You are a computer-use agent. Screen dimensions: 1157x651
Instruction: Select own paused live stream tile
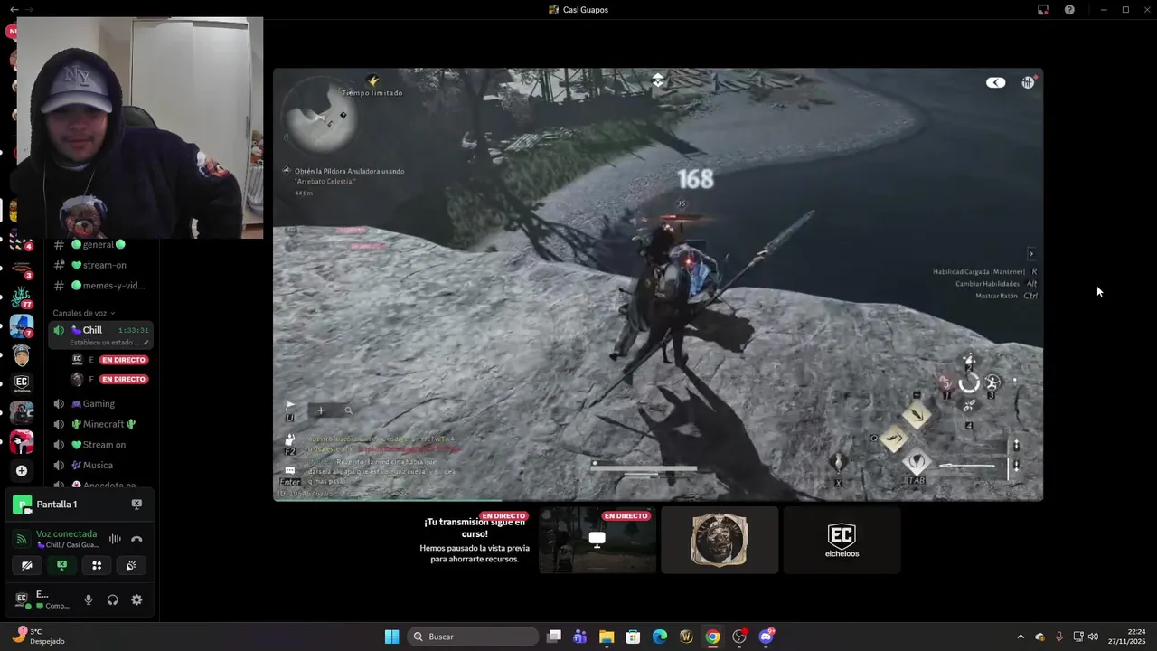pyautogui.click(x=475, y=540)
